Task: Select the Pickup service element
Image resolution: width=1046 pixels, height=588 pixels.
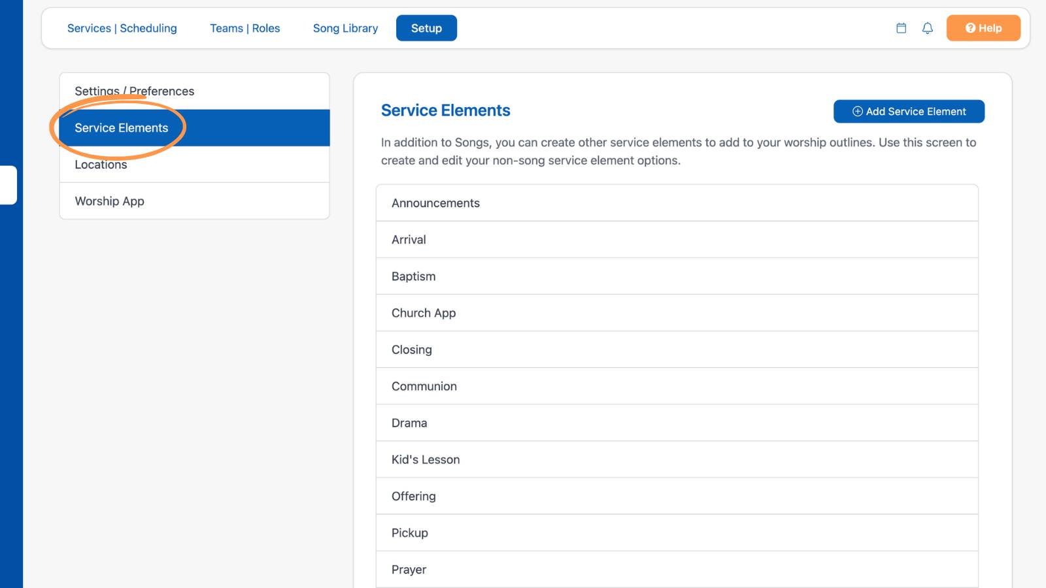Action: (677, 532)
